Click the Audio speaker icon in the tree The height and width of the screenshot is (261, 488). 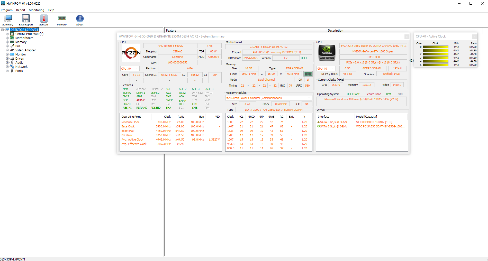point(12,62)
